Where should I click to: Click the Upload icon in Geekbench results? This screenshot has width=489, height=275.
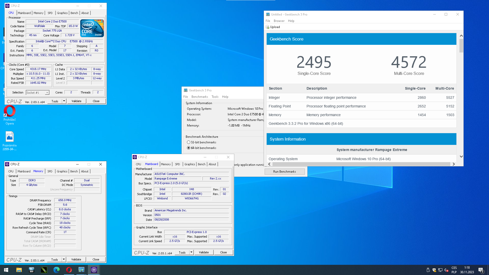(267, 27)
